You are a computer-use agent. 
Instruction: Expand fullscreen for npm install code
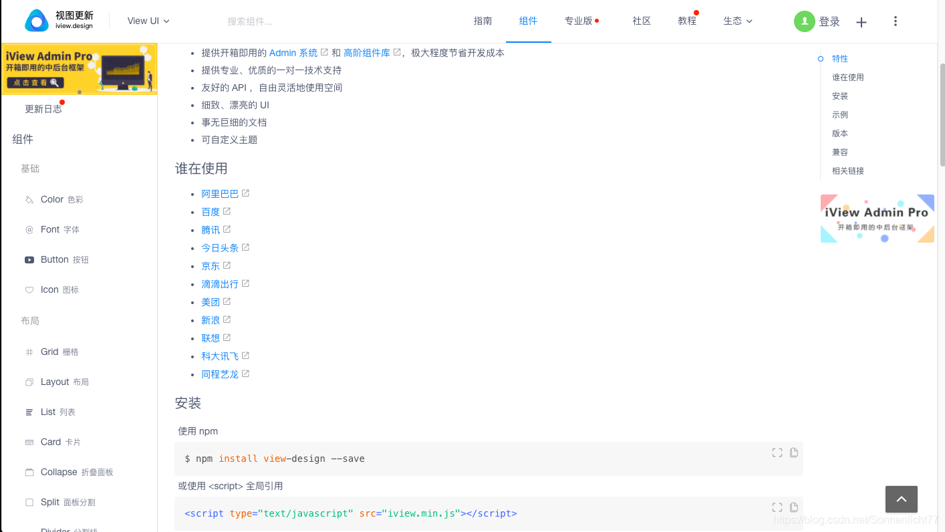click(x=777, y=452)
